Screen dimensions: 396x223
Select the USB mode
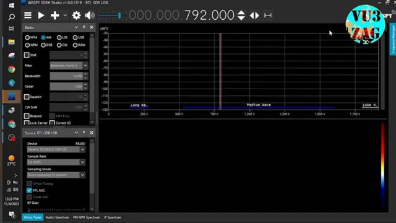pyautogui.click(x=79, y=37)
